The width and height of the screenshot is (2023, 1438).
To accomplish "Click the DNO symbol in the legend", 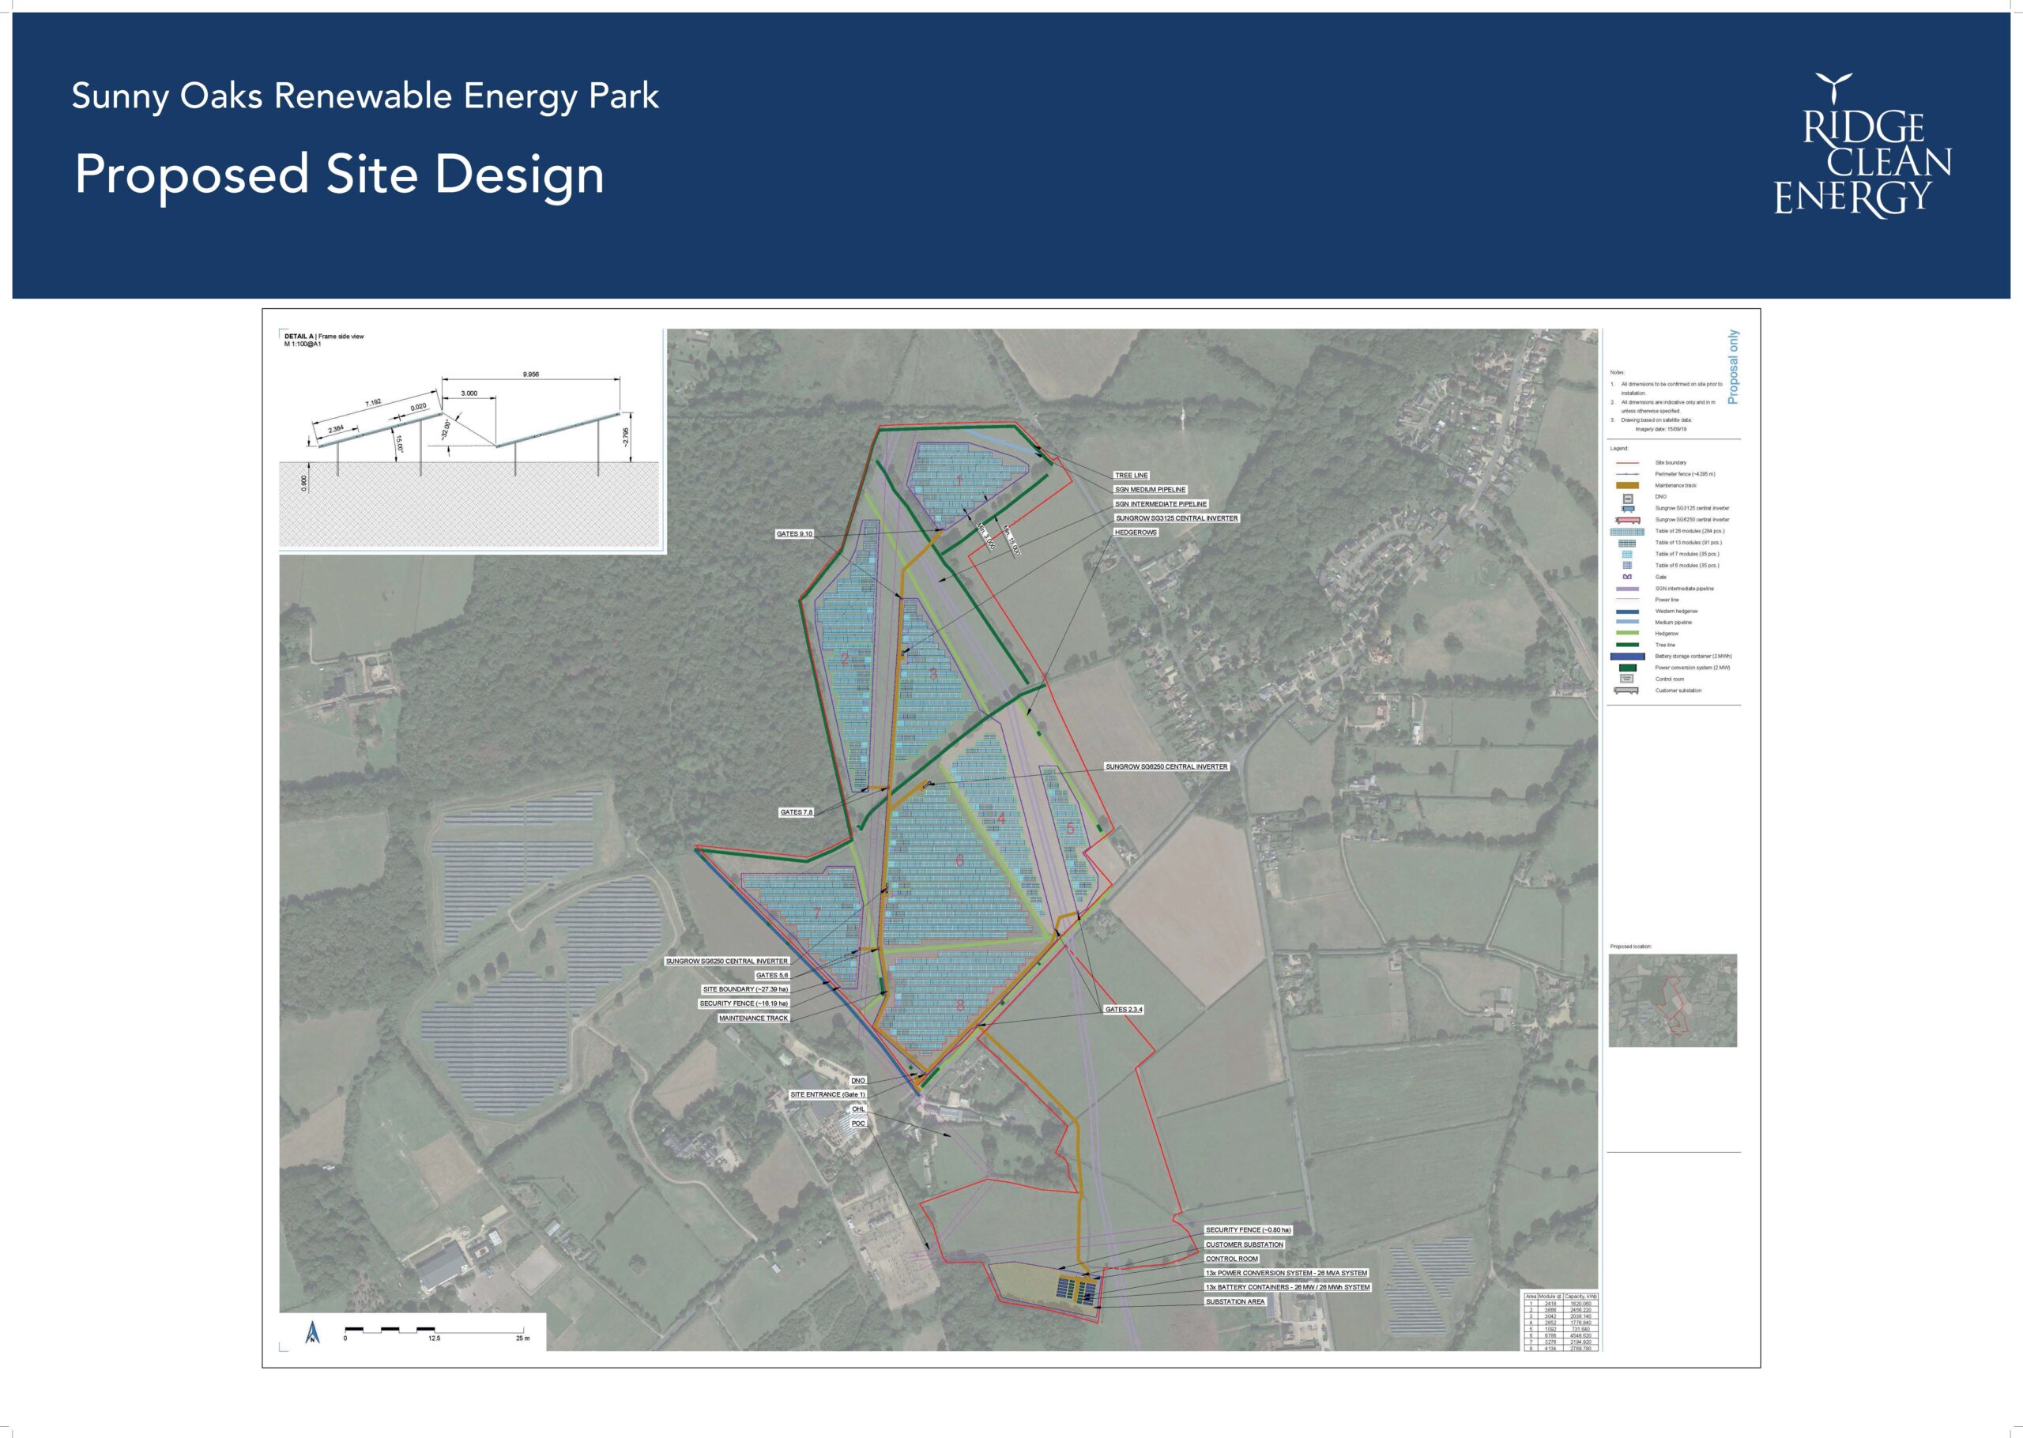I will (x=1628, y=499).
